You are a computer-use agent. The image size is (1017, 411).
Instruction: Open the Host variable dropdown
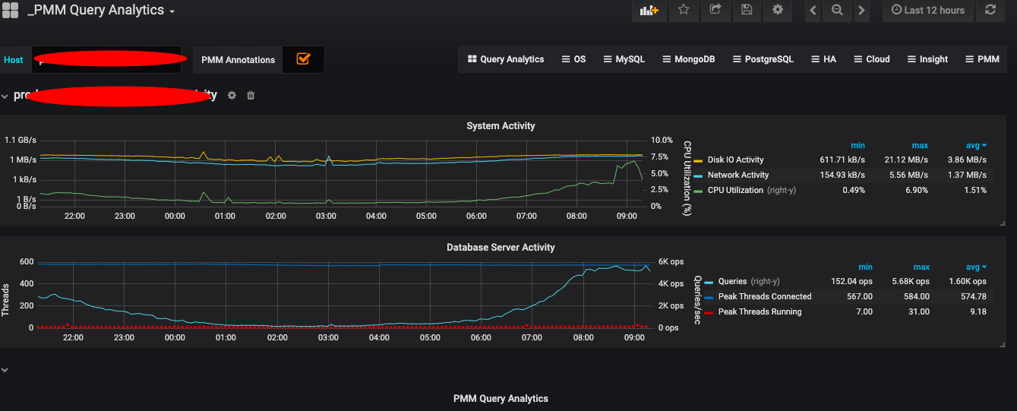pos(106,59)
